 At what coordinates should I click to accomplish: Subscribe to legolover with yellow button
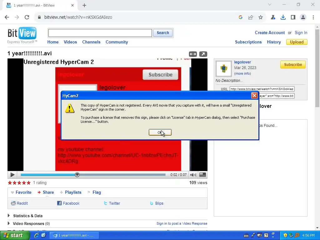[293, 64]
